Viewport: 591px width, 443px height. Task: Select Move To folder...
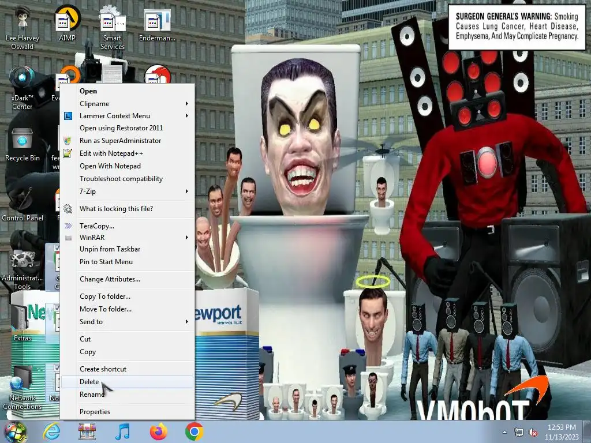click(127, 309)
